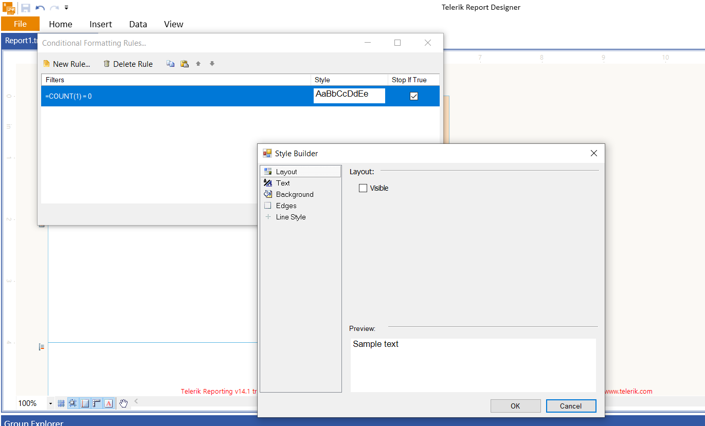Image resolution: width=705 pixels, height=426 pixels.
Task: Open the 100% zoom dropdown
Action: (50, 404)
